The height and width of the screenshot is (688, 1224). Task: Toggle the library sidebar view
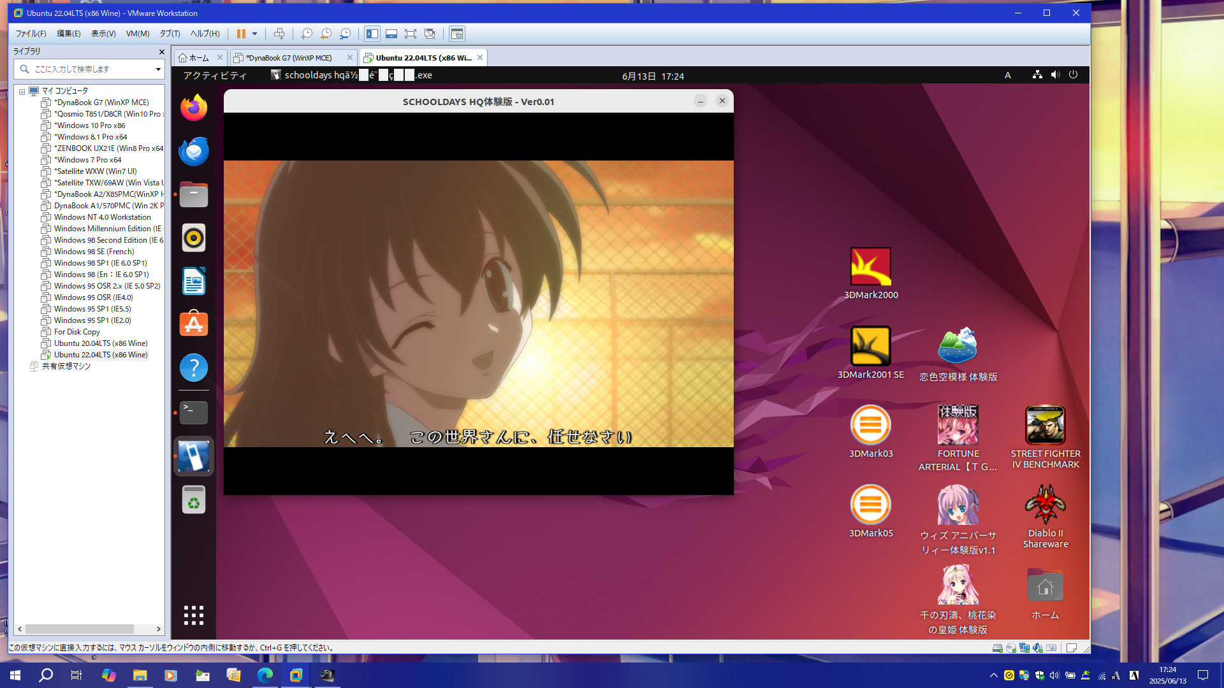pyautogui.click(x=372, y=34)
